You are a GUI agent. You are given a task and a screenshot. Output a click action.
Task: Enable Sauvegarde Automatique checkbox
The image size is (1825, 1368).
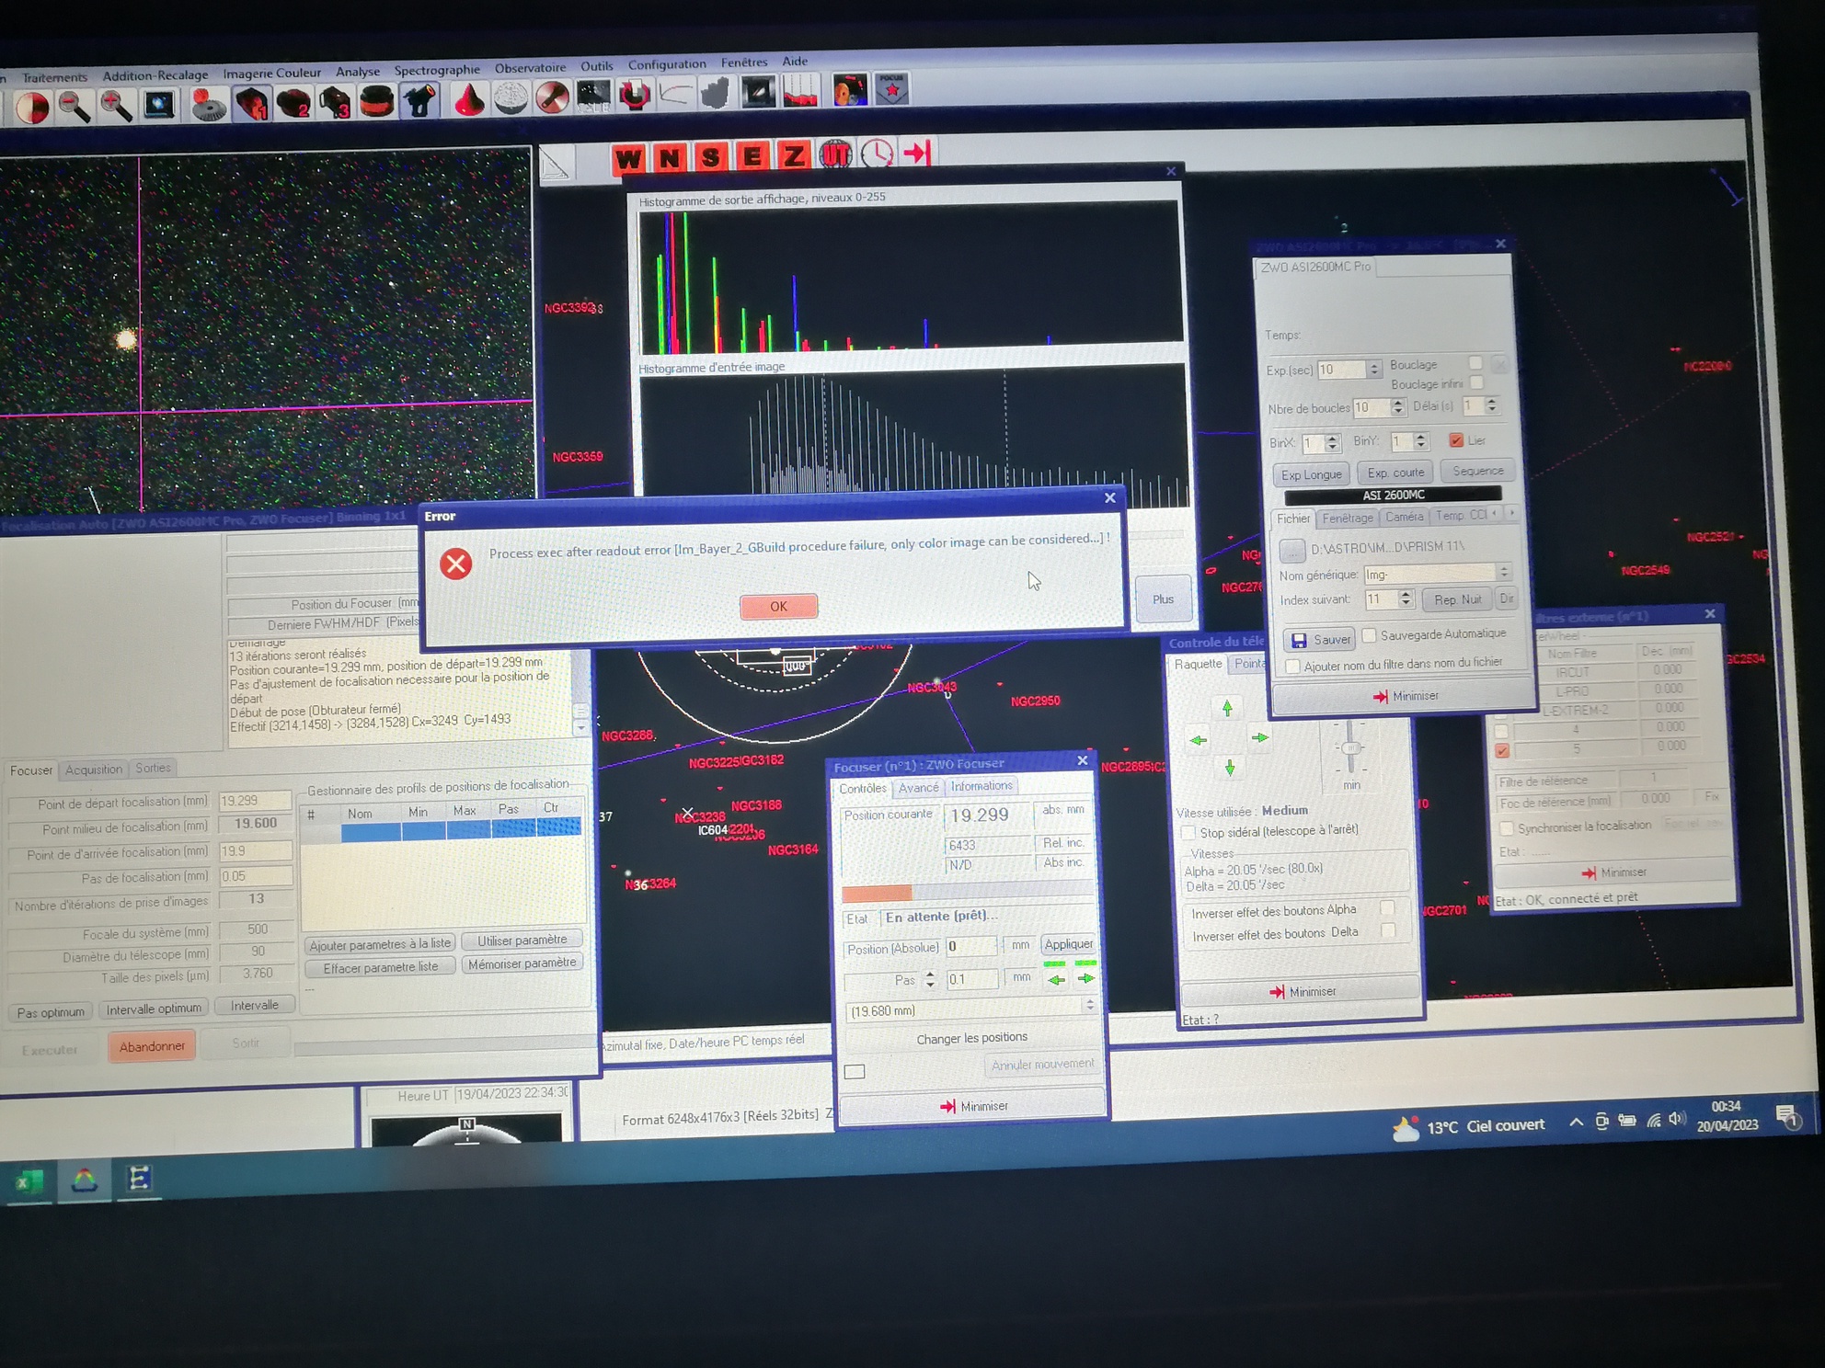tap(1370, 635)
